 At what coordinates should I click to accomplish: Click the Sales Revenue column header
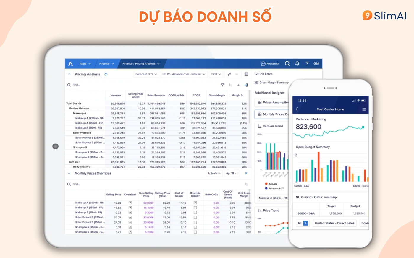tap(156, 96)
